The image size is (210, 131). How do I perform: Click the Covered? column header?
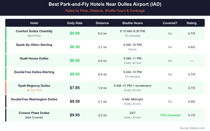tap(170, 23)
